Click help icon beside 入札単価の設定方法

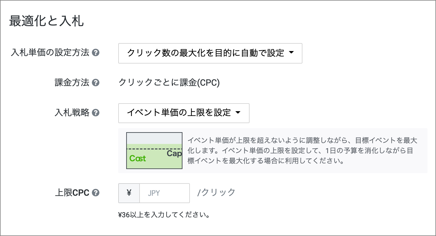(96, 53)
